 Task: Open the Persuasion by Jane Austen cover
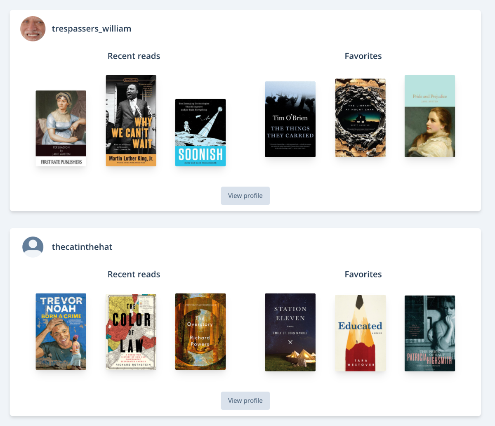coord(61,128)
